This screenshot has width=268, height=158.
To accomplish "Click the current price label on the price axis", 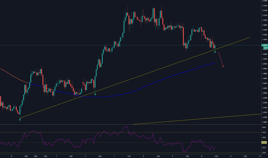I will (264, 45).
